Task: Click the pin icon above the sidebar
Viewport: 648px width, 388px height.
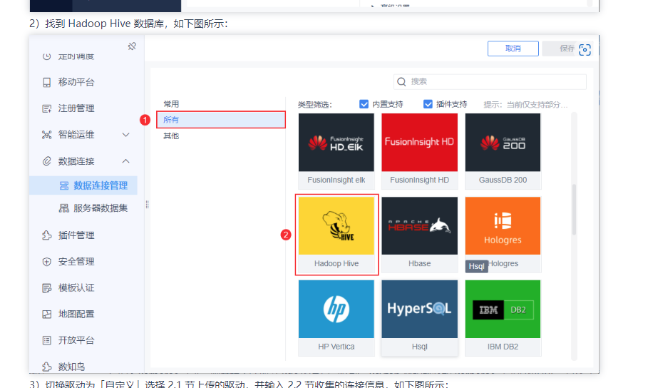Action: tap(132, 46)
